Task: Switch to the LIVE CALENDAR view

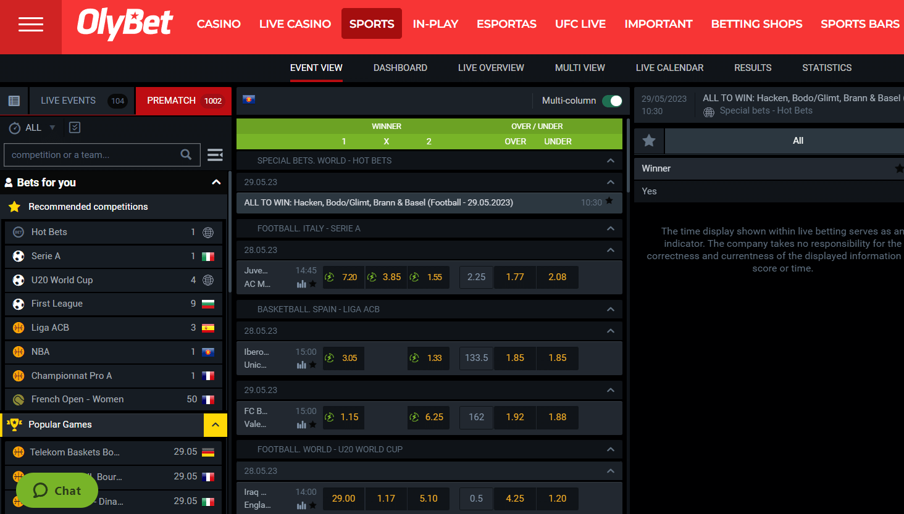Action: (x=669, y=68)
